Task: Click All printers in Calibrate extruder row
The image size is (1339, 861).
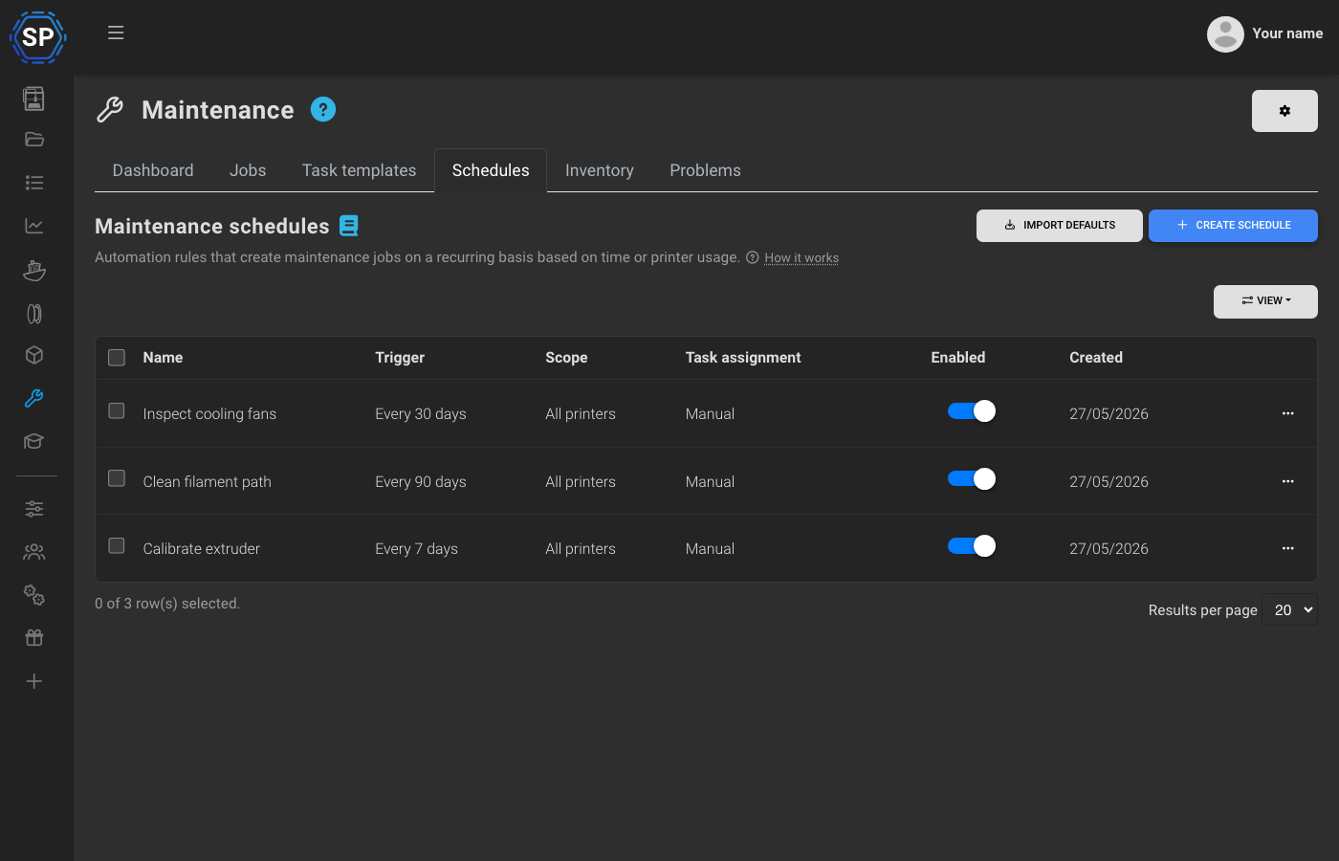Action: tap(581, 549)
